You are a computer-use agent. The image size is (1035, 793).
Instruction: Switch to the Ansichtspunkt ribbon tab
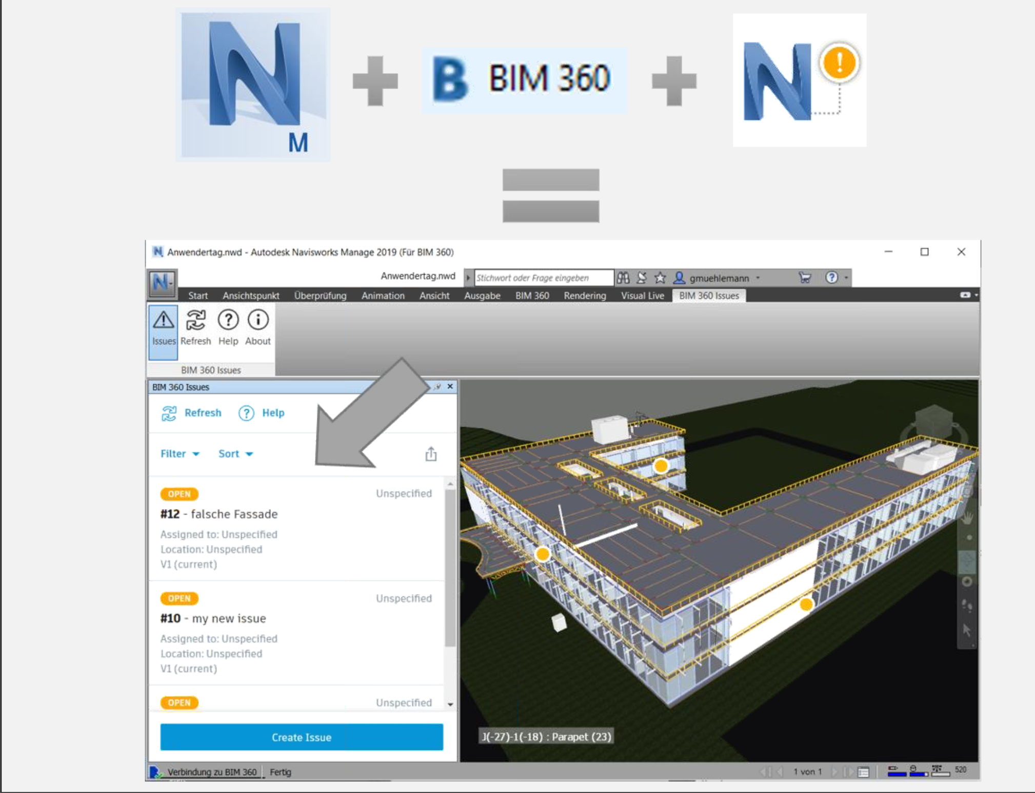251,296
